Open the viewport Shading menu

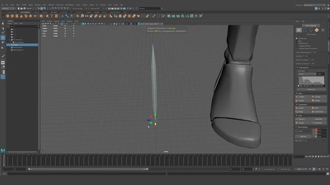point(49,21)
